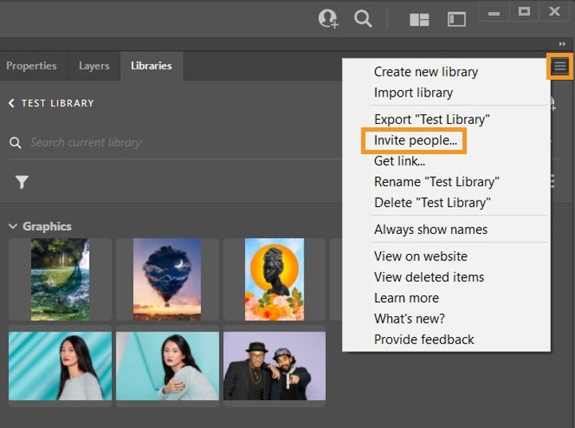Open View deleted items from menu
575x428 pixels.
coord(429,277)
